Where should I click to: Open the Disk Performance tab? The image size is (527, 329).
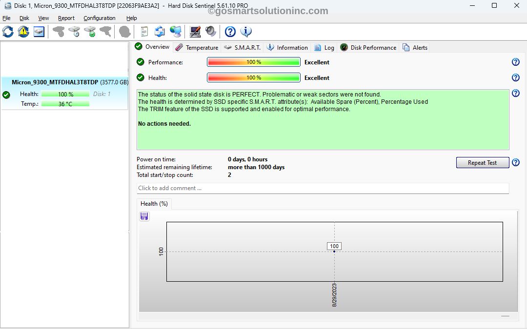pos(368,47)
